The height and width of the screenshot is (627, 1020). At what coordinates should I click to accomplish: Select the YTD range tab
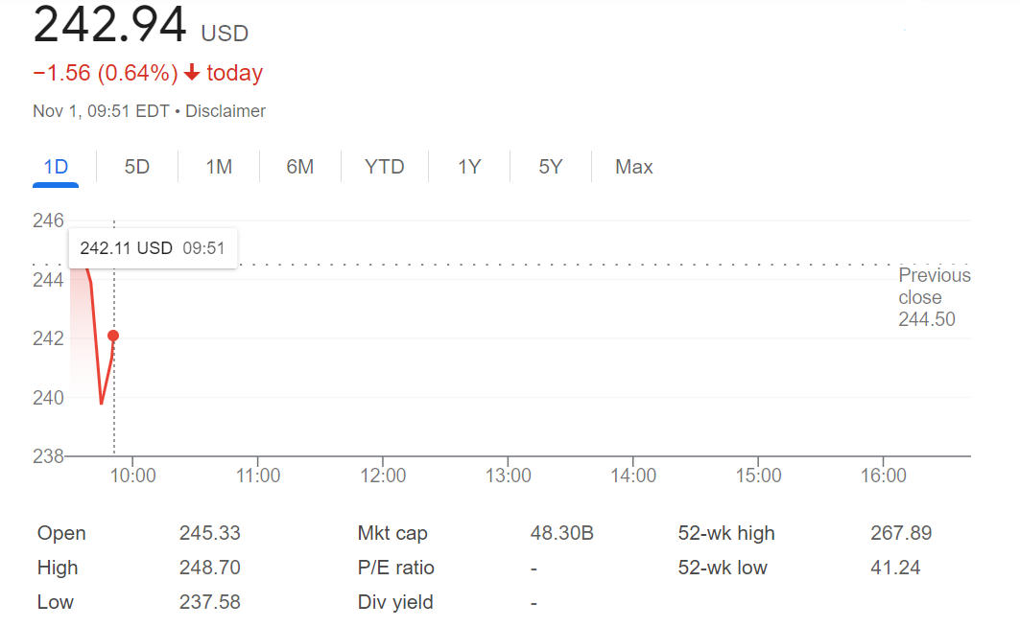pos(384,167)
